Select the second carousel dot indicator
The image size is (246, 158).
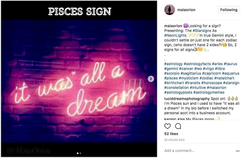coord(80,153)
